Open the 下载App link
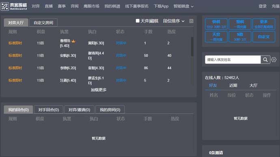280x157 pixels. coord(161,6)
